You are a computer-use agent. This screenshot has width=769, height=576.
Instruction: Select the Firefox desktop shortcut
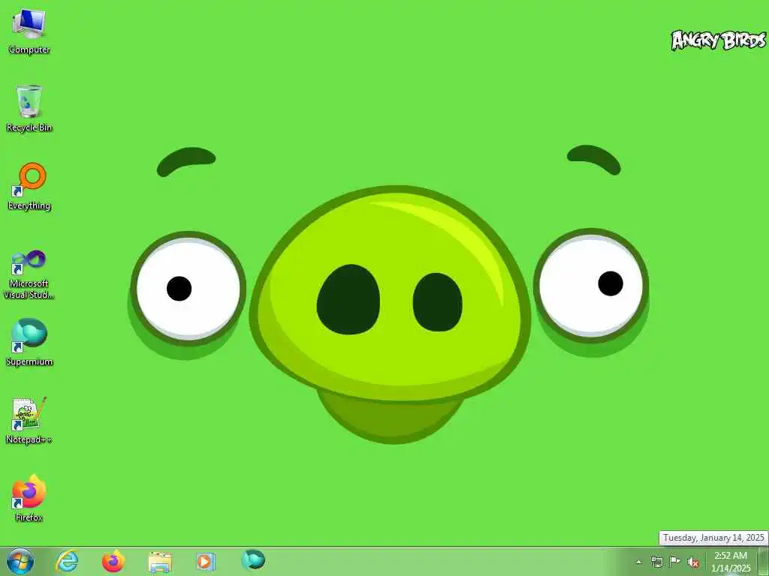(x=29, y=498)
